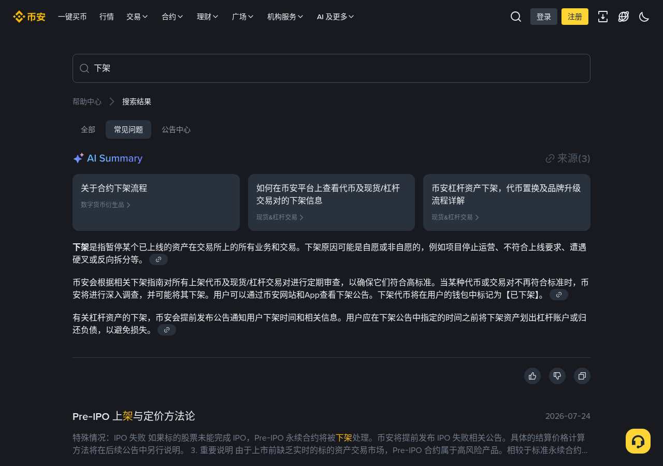The height and width of the screenshot is (466, 663).
Task: Expand the 机构服务 dropdown menu
Action: click(x=285, y=17)
